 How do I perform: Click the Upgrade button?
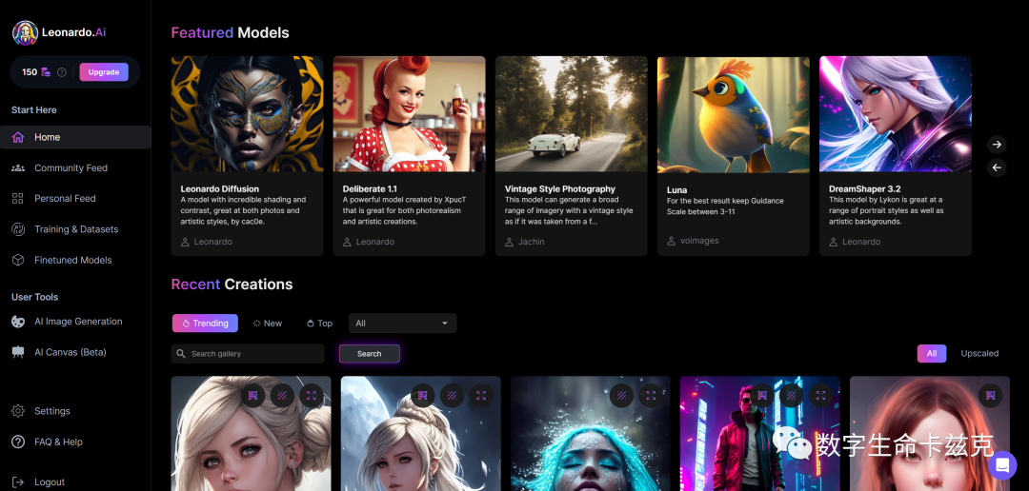point(104,72)
